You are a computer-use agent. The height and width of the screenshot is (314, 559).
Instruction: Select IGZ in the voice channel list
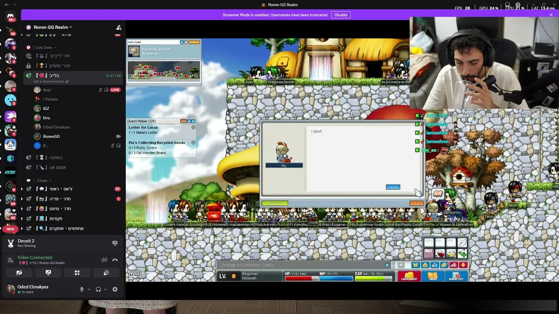coord(46,109)
